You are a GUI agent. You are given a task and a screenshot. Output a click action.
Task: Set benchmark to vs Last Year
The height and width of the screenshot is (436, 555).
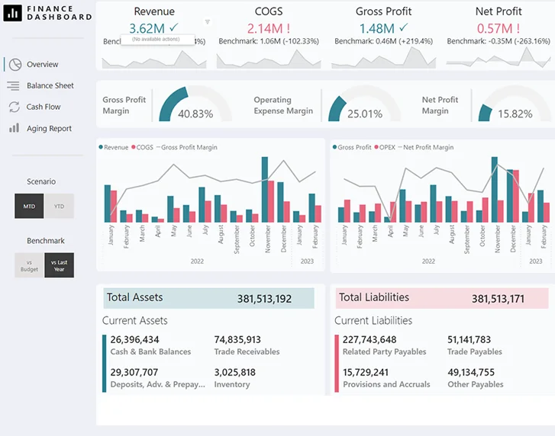(59, 265)
